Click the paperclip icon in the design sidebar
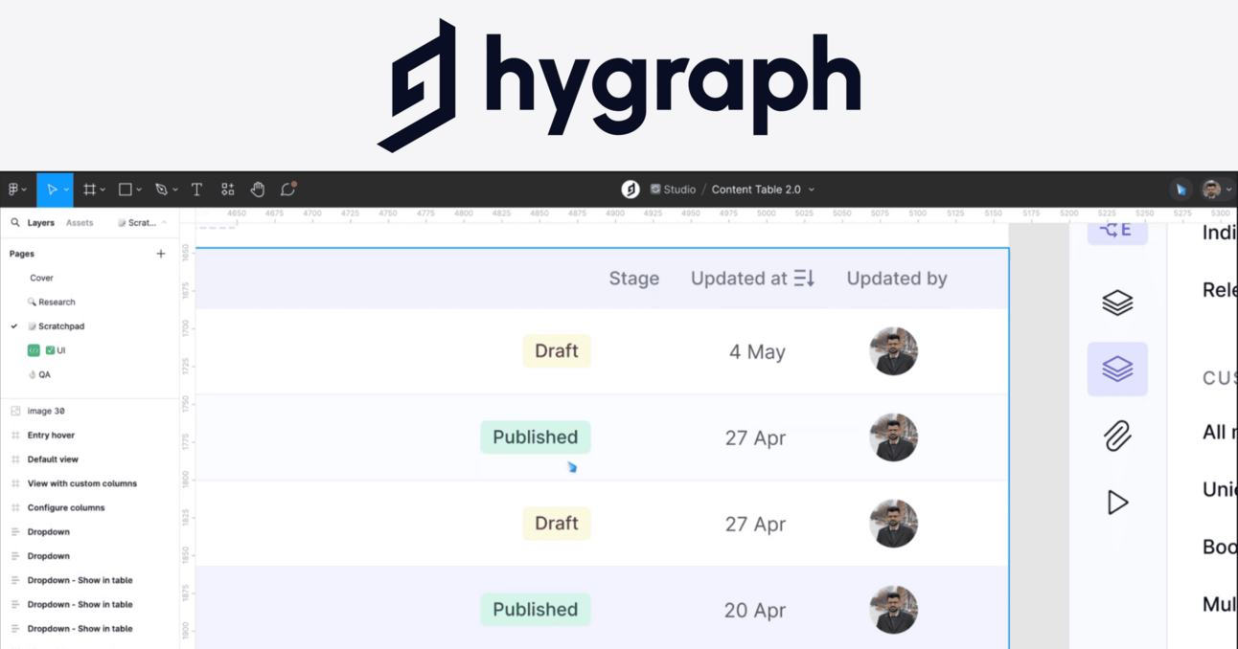Screen dimensions: 1238x649 (x=1116, y=436)
